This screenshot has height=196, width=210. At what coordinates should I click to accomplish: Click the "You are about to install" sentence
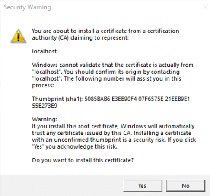click(x=105, y=31)
